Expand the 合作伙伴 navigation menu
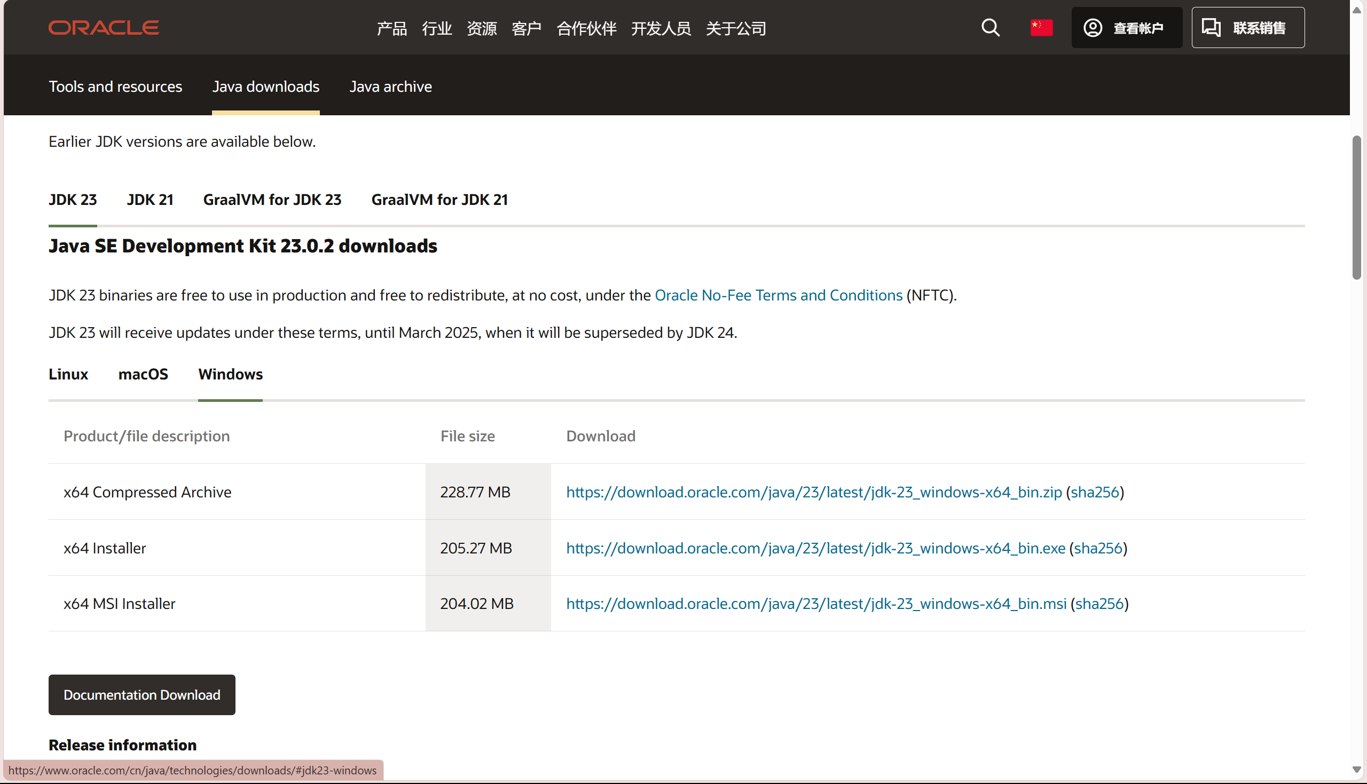This screenshot has width=1367, height=784. (586, 28)
